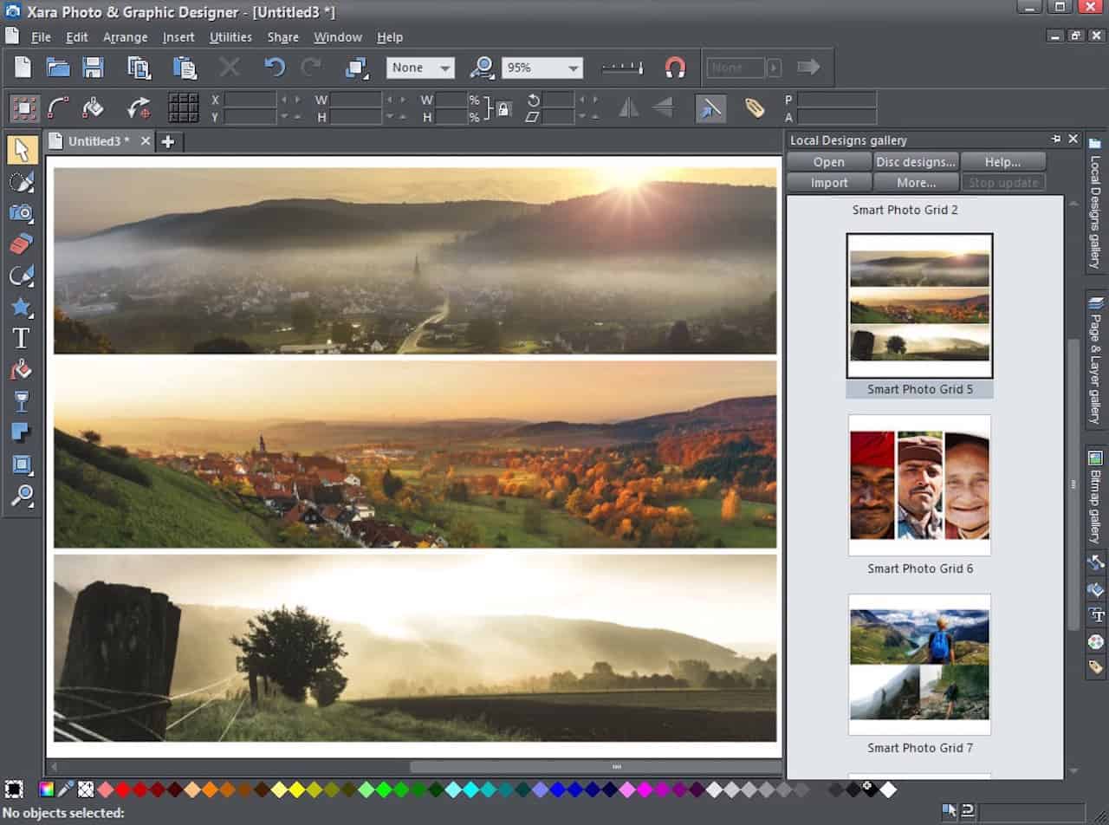Click the Undo arrow icon
This screenshot has height=825, width=1109.
[x=275, y=68]
